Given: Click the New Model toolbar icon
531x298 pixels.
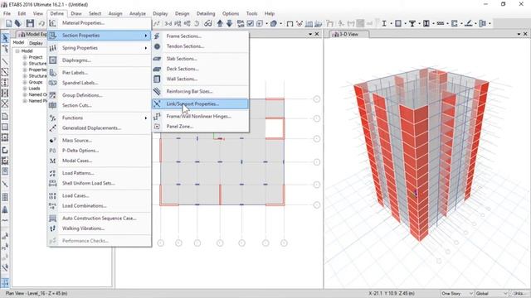Looking at the screenshot, I should [x=8, y=23].
